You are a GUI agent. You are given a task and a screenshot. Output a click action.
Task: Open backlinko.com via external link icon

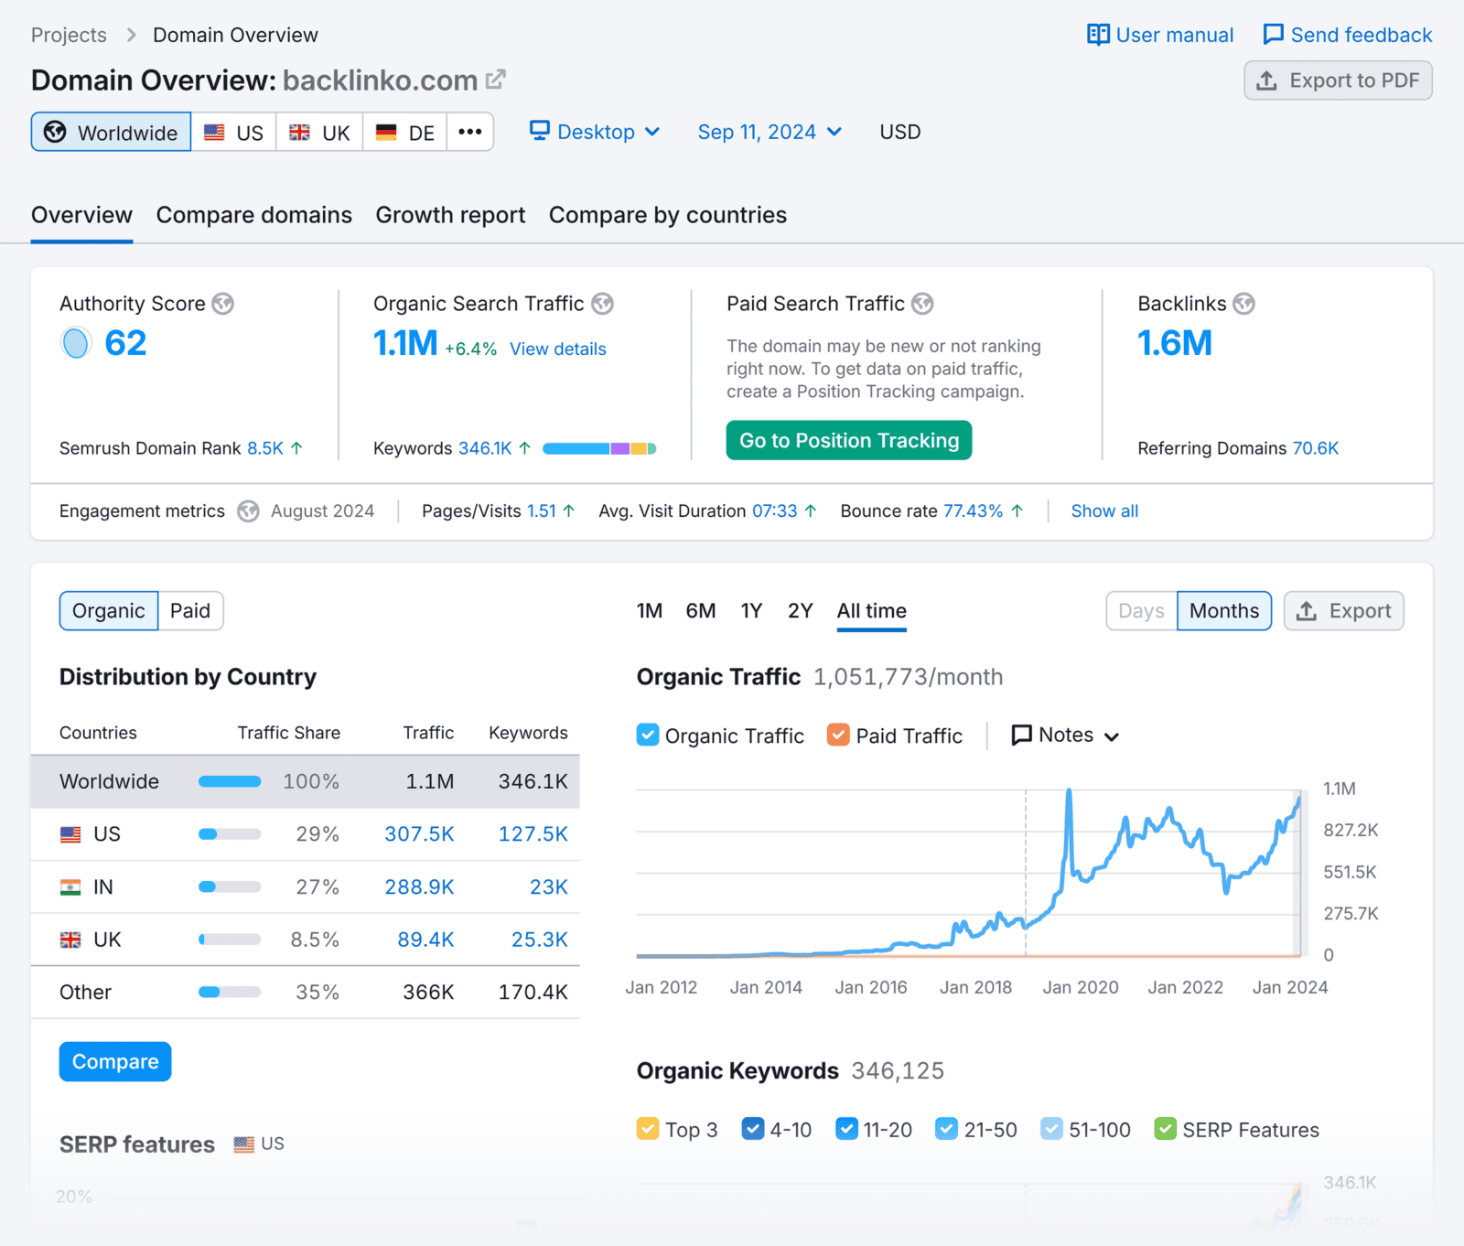click(495, 79)
